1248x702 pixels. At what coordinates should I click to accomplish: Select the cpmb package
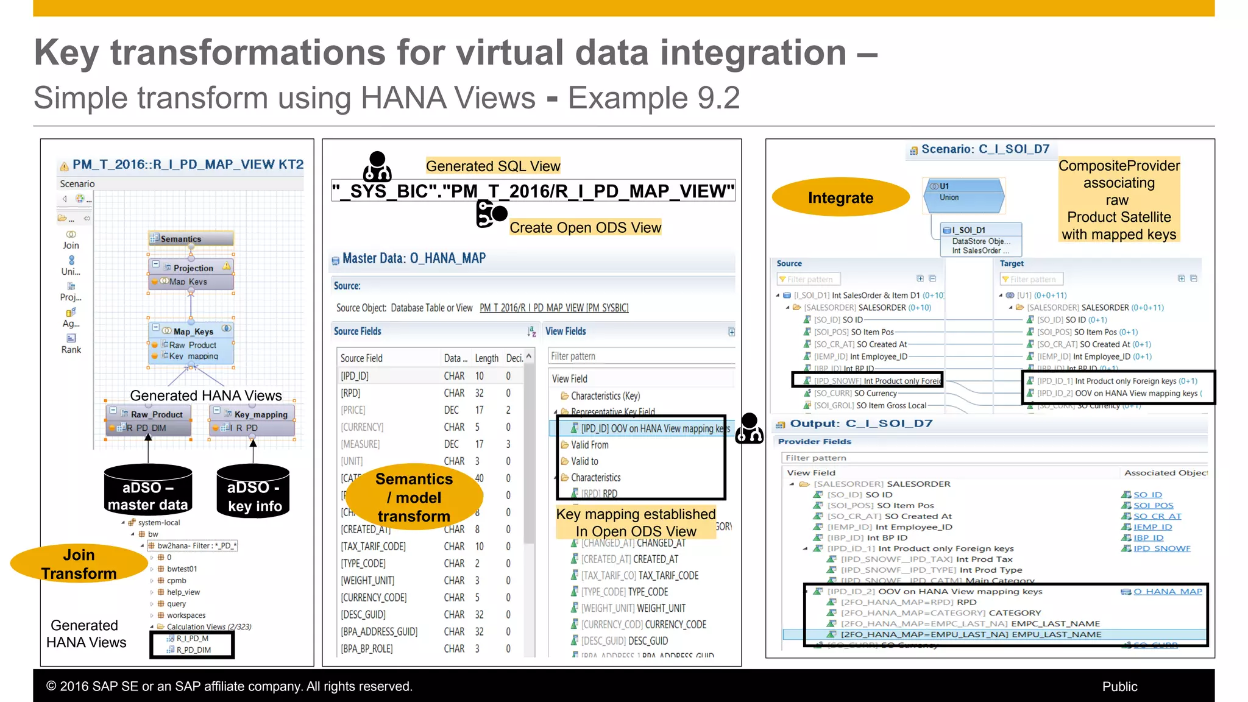(172, 581)
